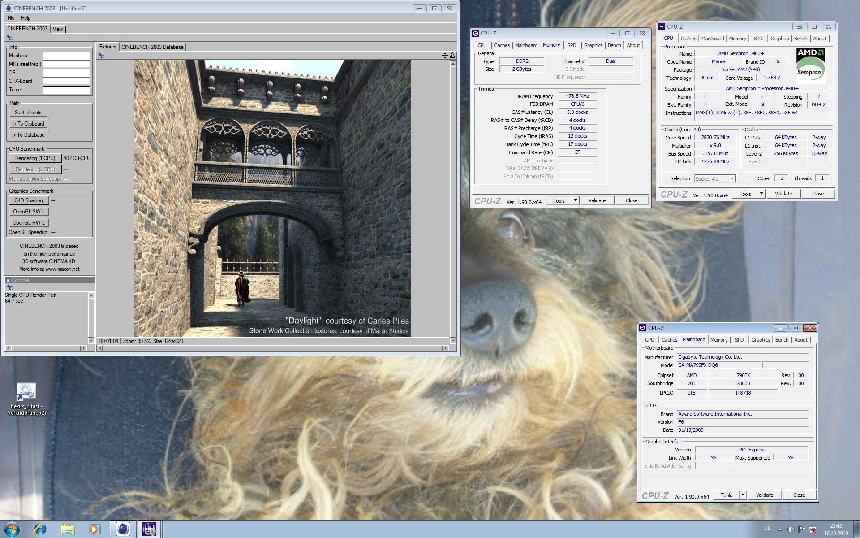Click the To Clipboard button
Viewport: 860px width, 538px height.
pos(28,124)
